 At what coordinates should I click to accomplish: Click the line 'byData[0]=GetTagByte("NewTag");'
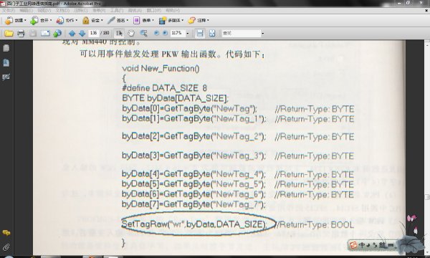189,109
